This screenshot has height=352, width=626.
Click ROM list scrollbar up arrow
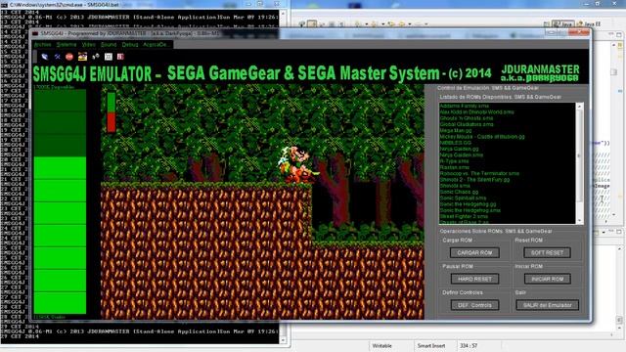[x=579, y=107]
